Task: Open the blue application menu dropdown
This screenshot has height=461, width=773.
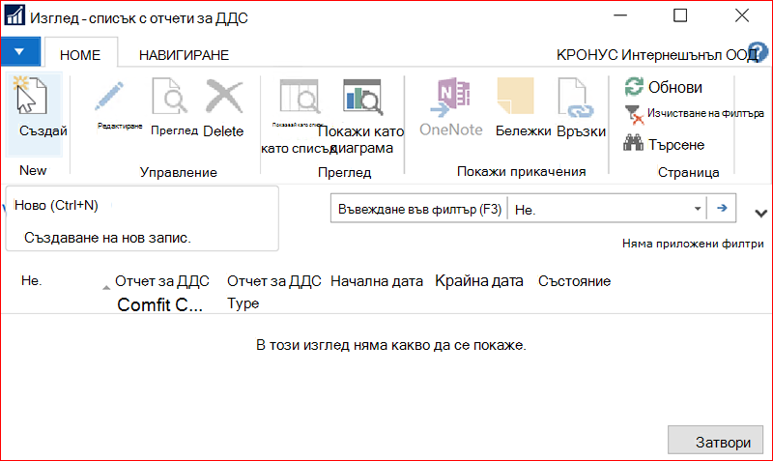Action: tap(20, 52)
